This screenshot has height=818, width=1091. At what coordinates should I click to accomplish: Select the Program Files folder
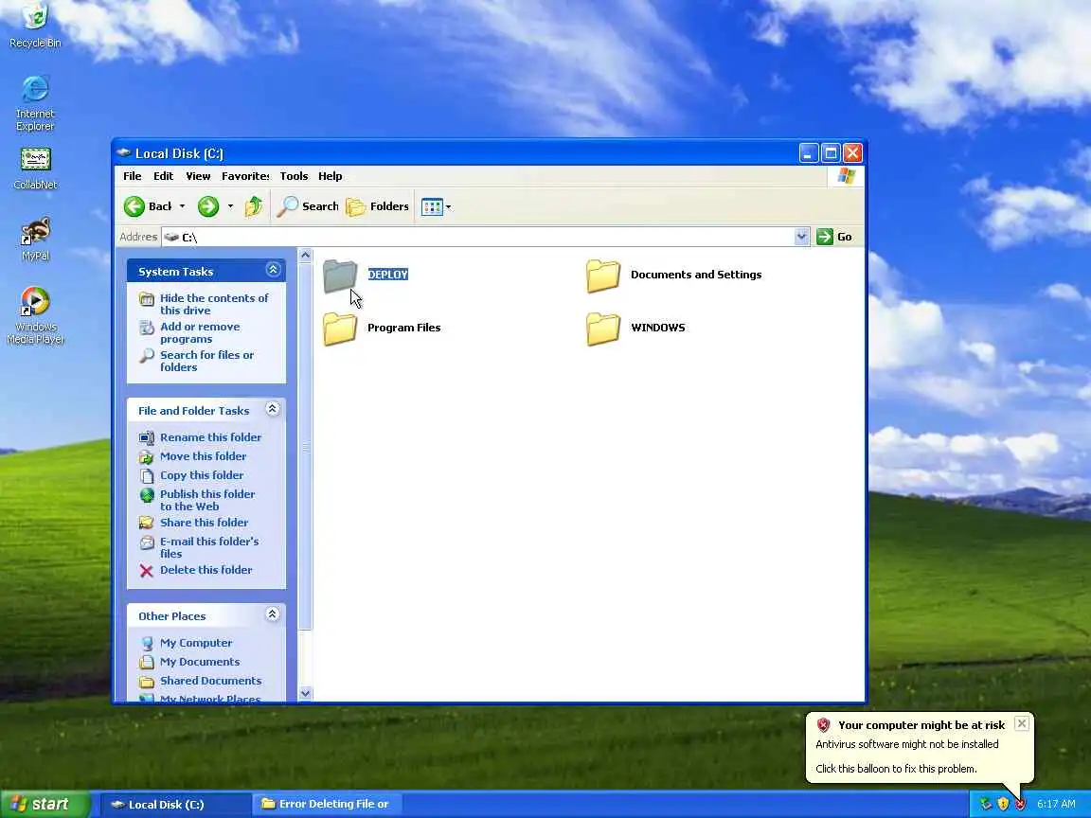point(382,329)
